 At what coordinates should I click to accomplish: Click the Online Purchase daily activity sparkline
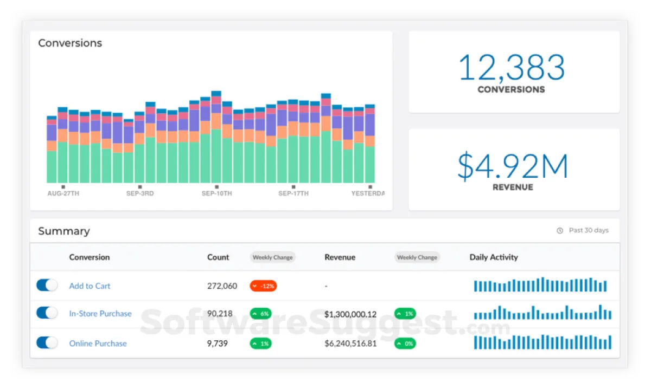coord(542,342)
